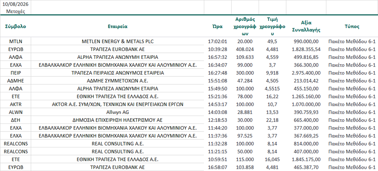
Task: Select time 11:44:20
Action: click(218, 127)
